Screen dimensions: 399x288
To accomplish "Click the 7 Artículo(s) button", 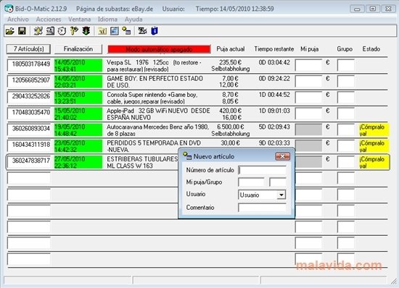I will (x=28, y=49).
